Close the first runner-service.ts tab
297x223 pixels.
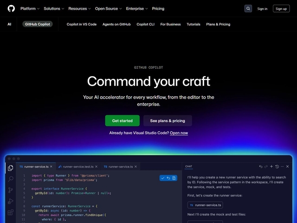pos(51,166)
